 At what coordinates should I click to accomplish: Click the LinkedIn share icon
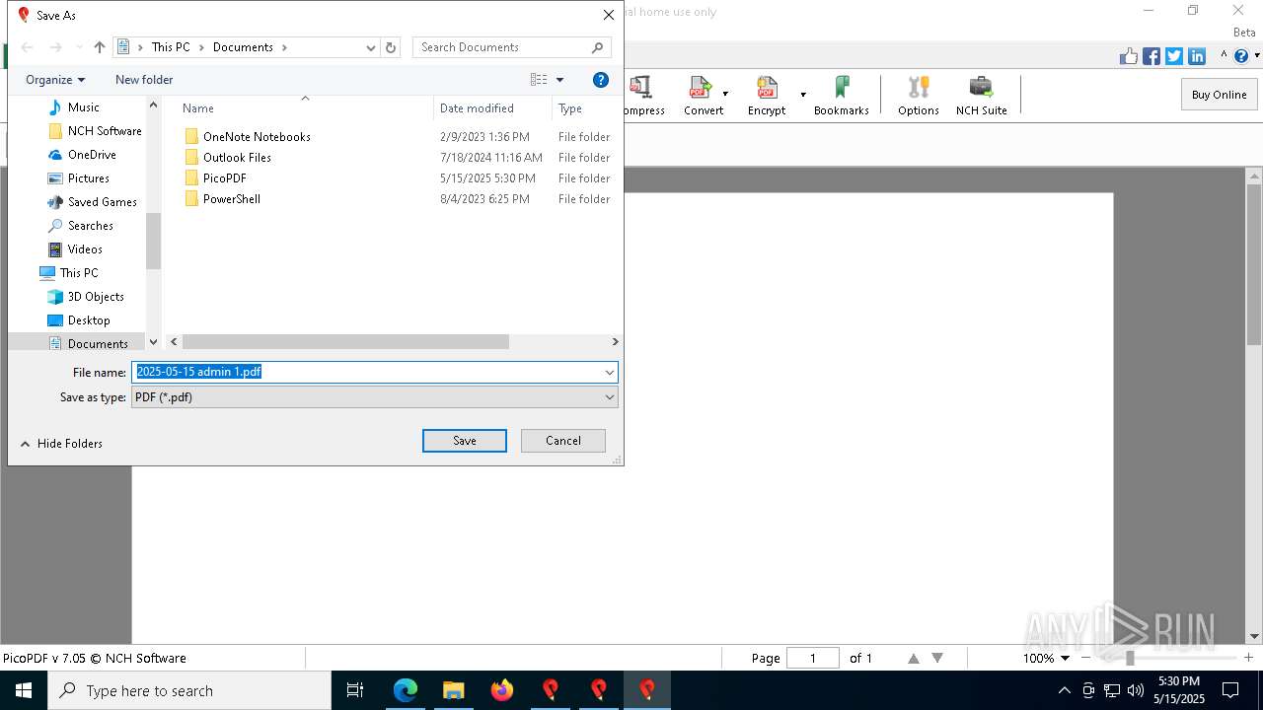pos(1197,56)
